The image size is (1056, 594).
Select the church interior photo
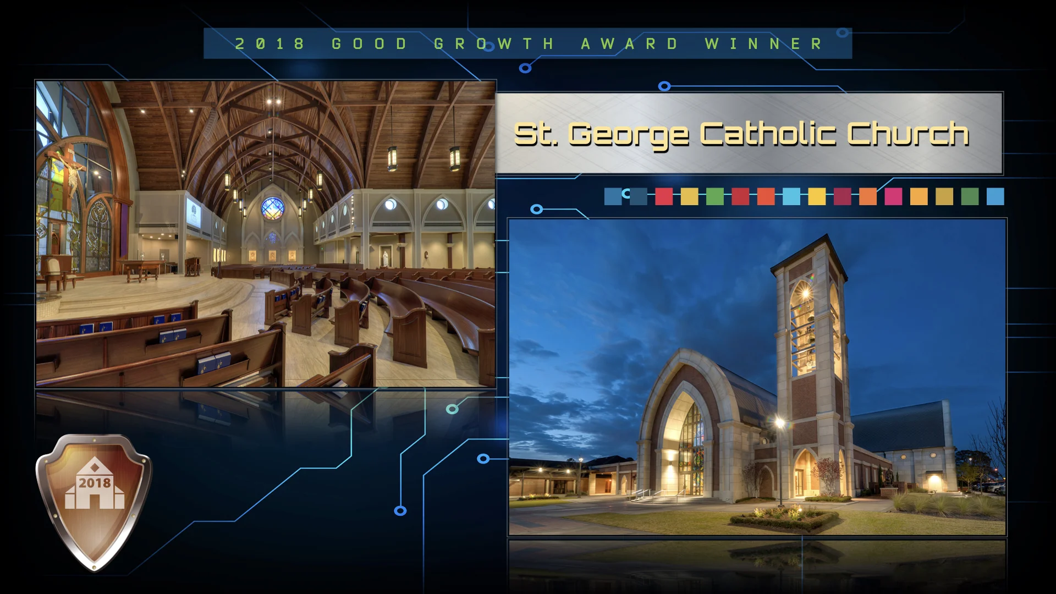tap(266, 234)
